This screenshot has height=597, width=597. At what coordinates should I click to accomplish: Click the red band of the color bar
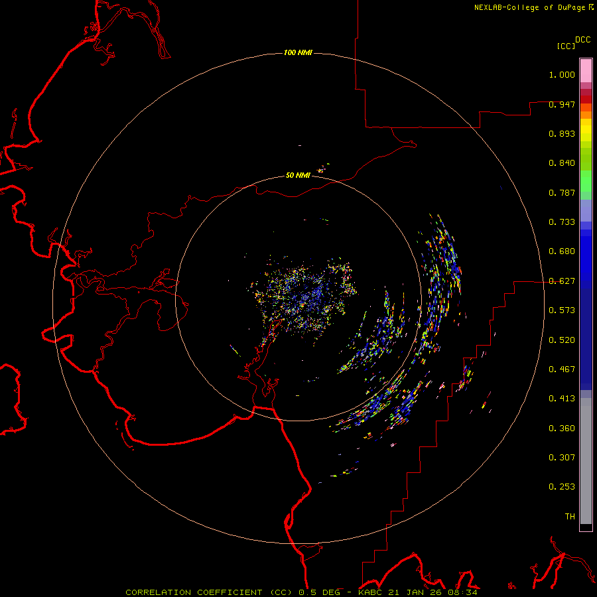(586, 99)
